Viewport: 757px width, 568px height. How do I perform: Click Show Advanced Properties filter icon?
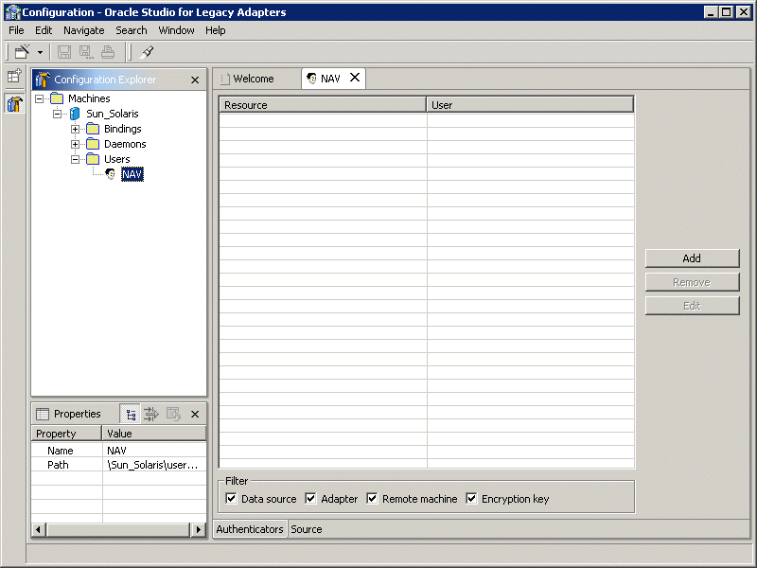tap(151, 414)
